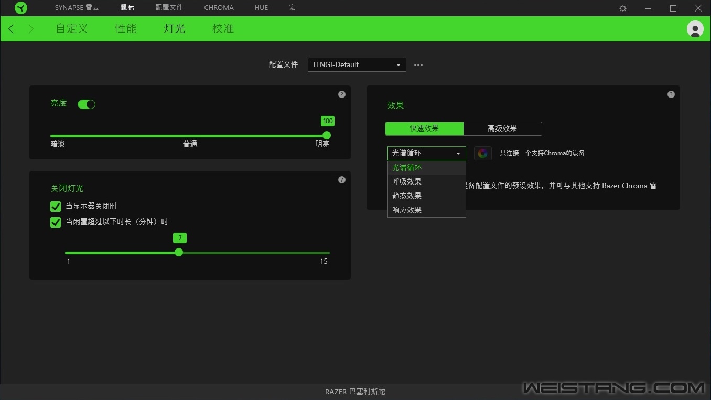This screenshot has width=711, height=400.
Task: Click the brightness slider handle at 100
Action: point(327,136)
